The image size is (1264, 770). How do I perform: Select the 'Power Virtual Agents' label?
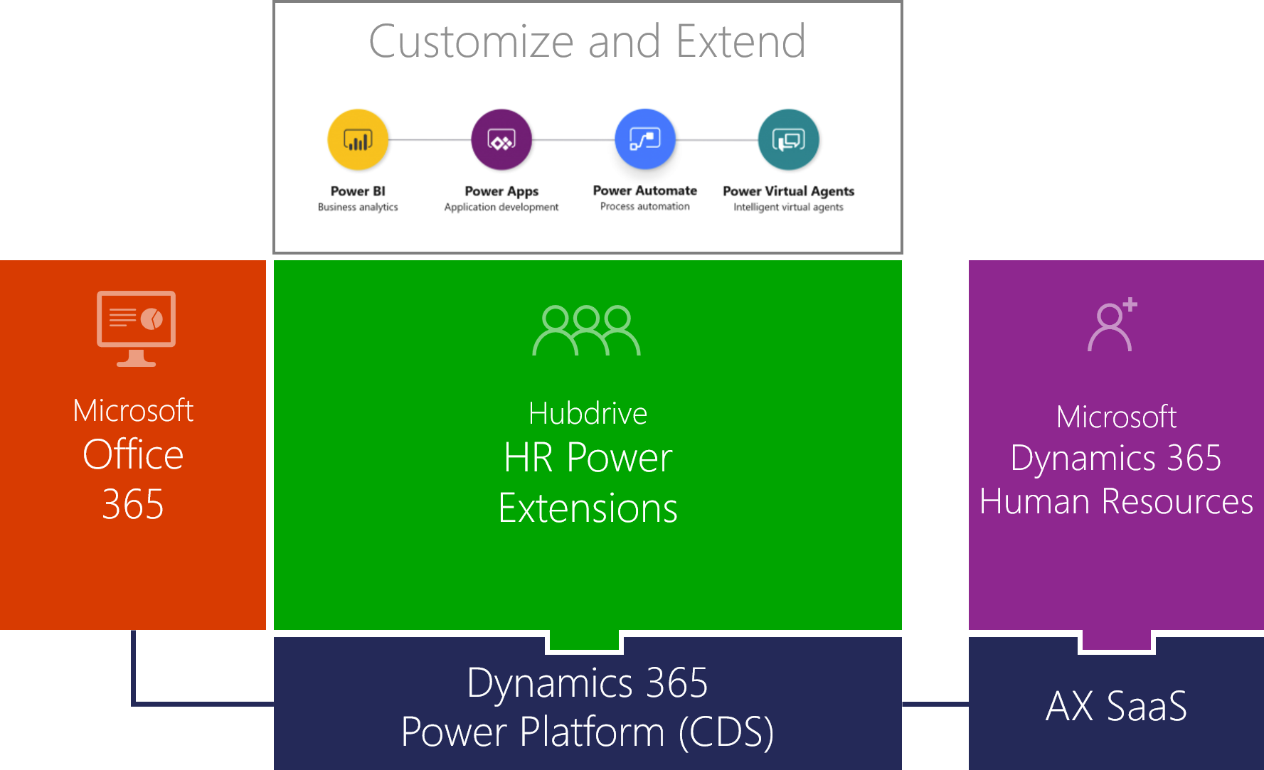[789, 191]
